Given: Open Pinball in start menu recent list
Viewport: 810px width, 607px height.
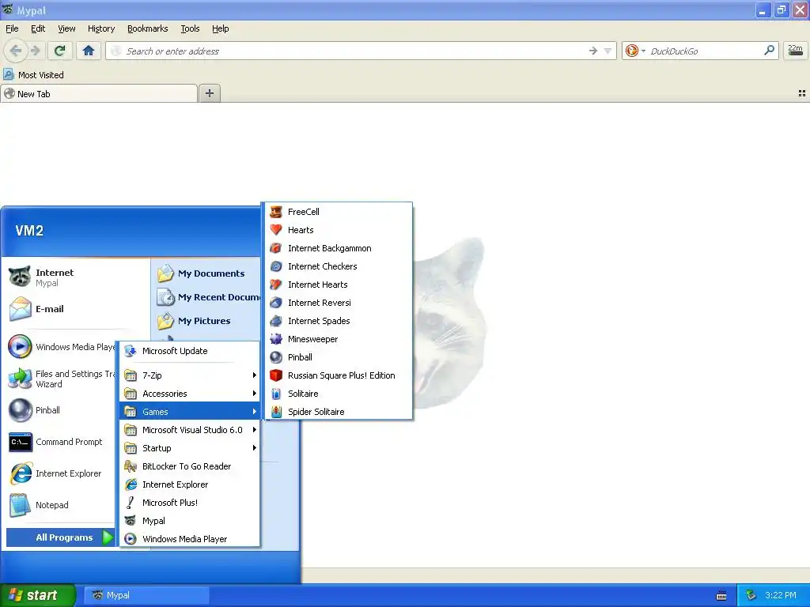Looking at the screenshot, I should [x=61, y=410].
